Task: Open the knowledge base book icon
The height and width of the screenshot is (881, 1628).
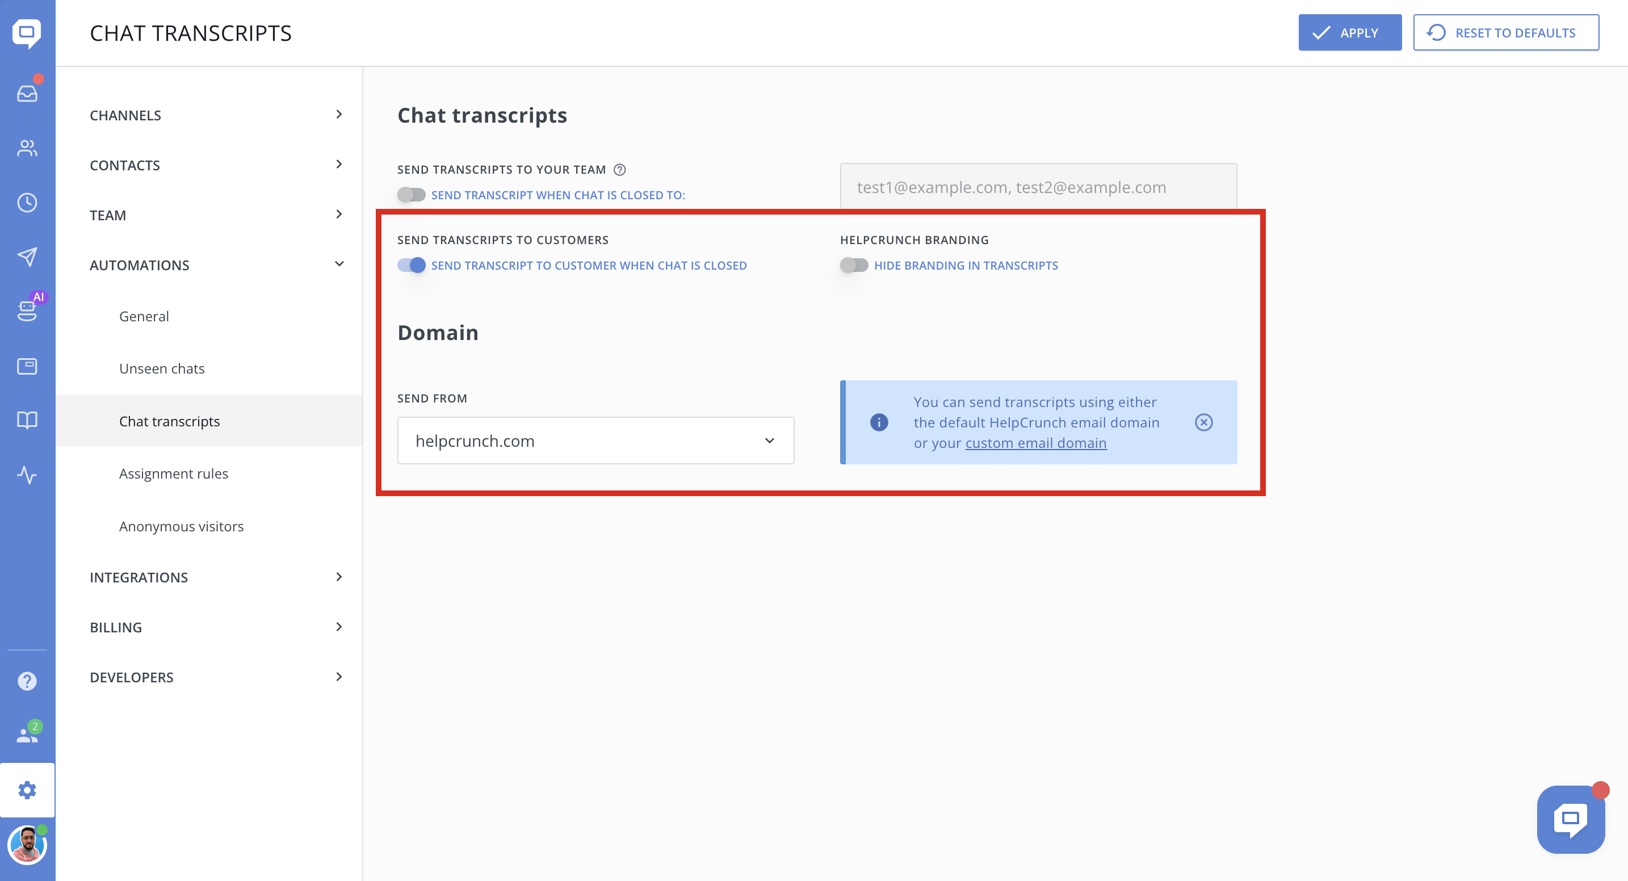Action: [27, 420]
